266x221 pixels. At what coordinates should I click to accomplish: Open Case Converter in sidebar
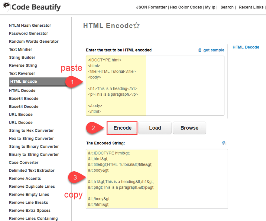[24, 163]
